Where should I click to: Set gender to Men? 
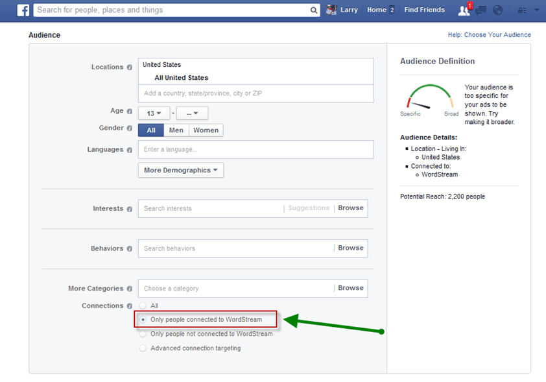click(176, 130)
